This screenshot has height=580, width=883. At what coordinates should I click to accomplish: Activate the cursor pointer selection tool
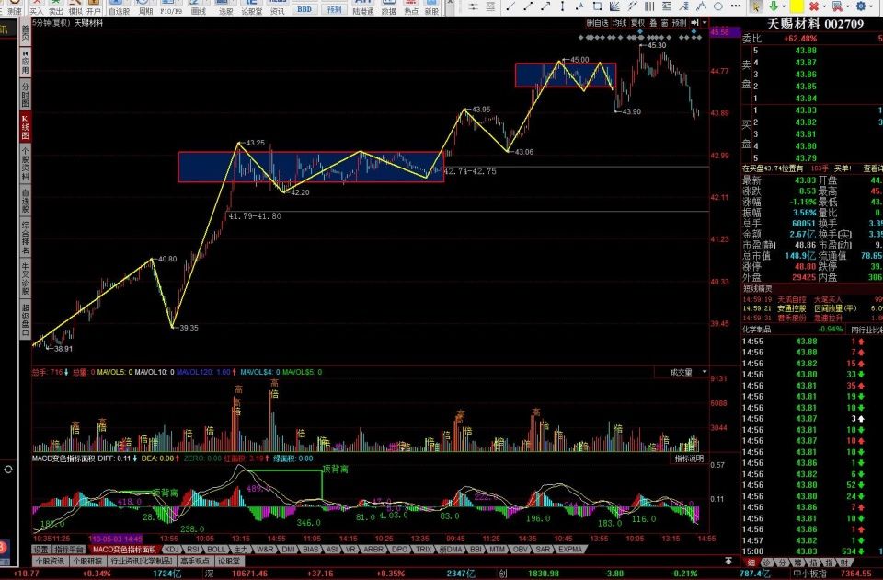755,6
